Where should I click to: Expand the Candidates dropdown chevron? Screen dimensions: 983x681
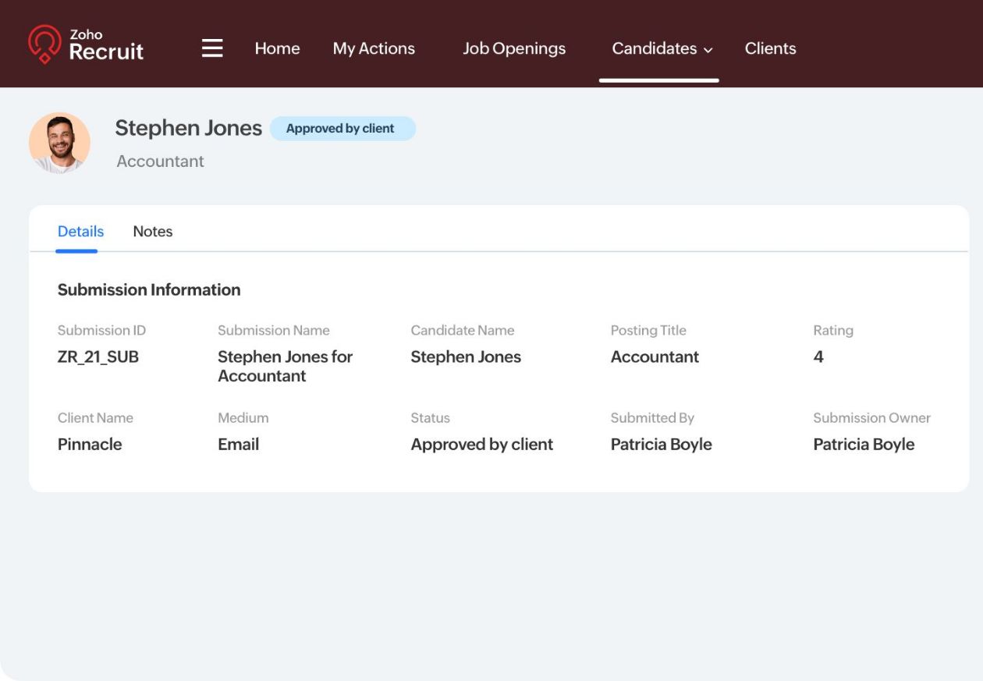click(708, 50)
